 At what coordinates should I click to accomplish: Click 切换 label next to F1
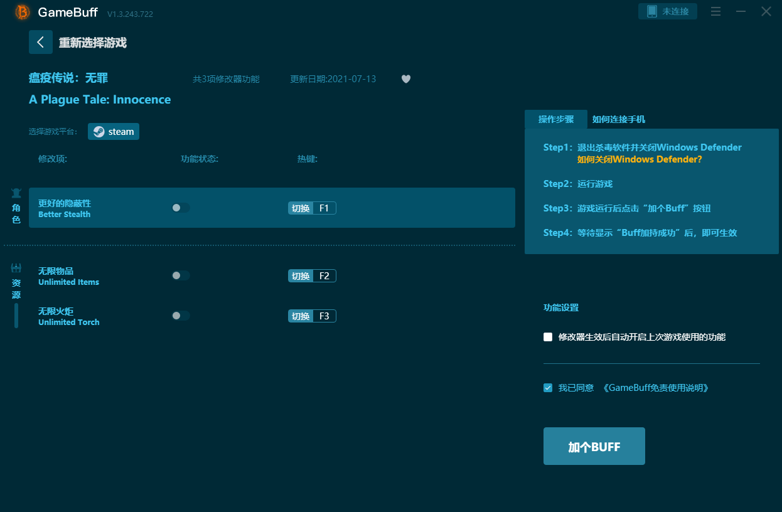[301, 208]
